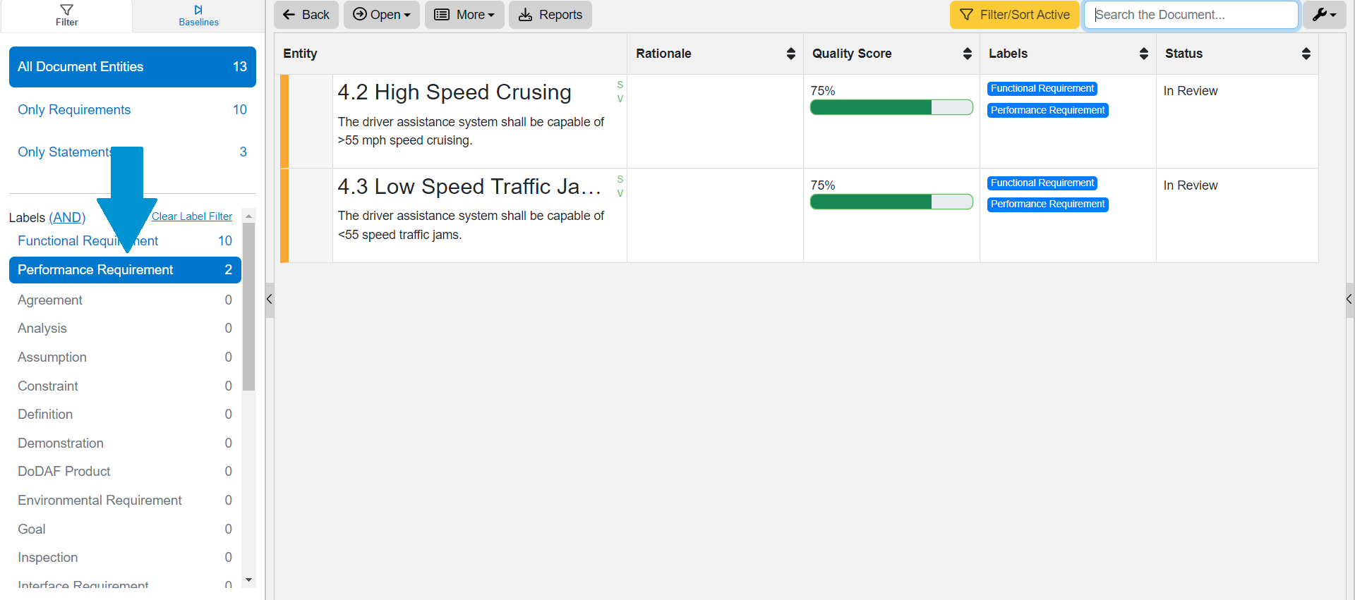Screen dimensions: 1355x600
Task: Clear the label filter
Action: pos(192,216)
